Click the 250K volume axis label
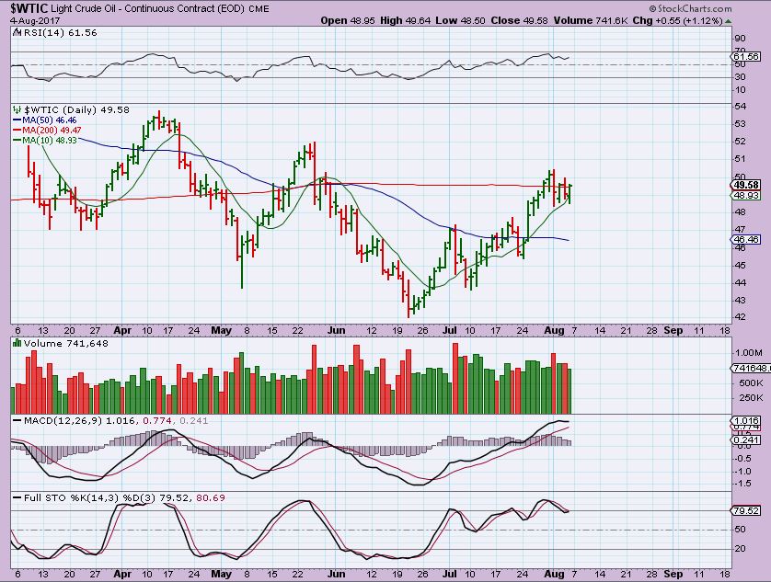 tap(751, 398)
